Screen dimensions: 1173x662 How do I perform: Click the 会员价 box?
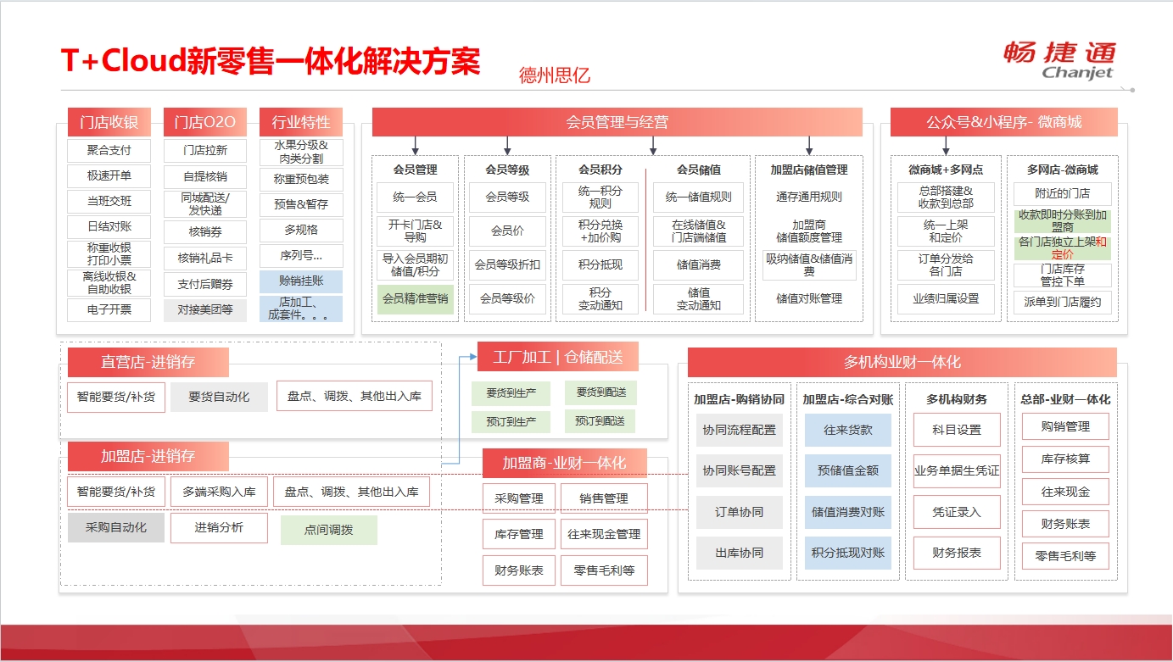pos(507,231)
